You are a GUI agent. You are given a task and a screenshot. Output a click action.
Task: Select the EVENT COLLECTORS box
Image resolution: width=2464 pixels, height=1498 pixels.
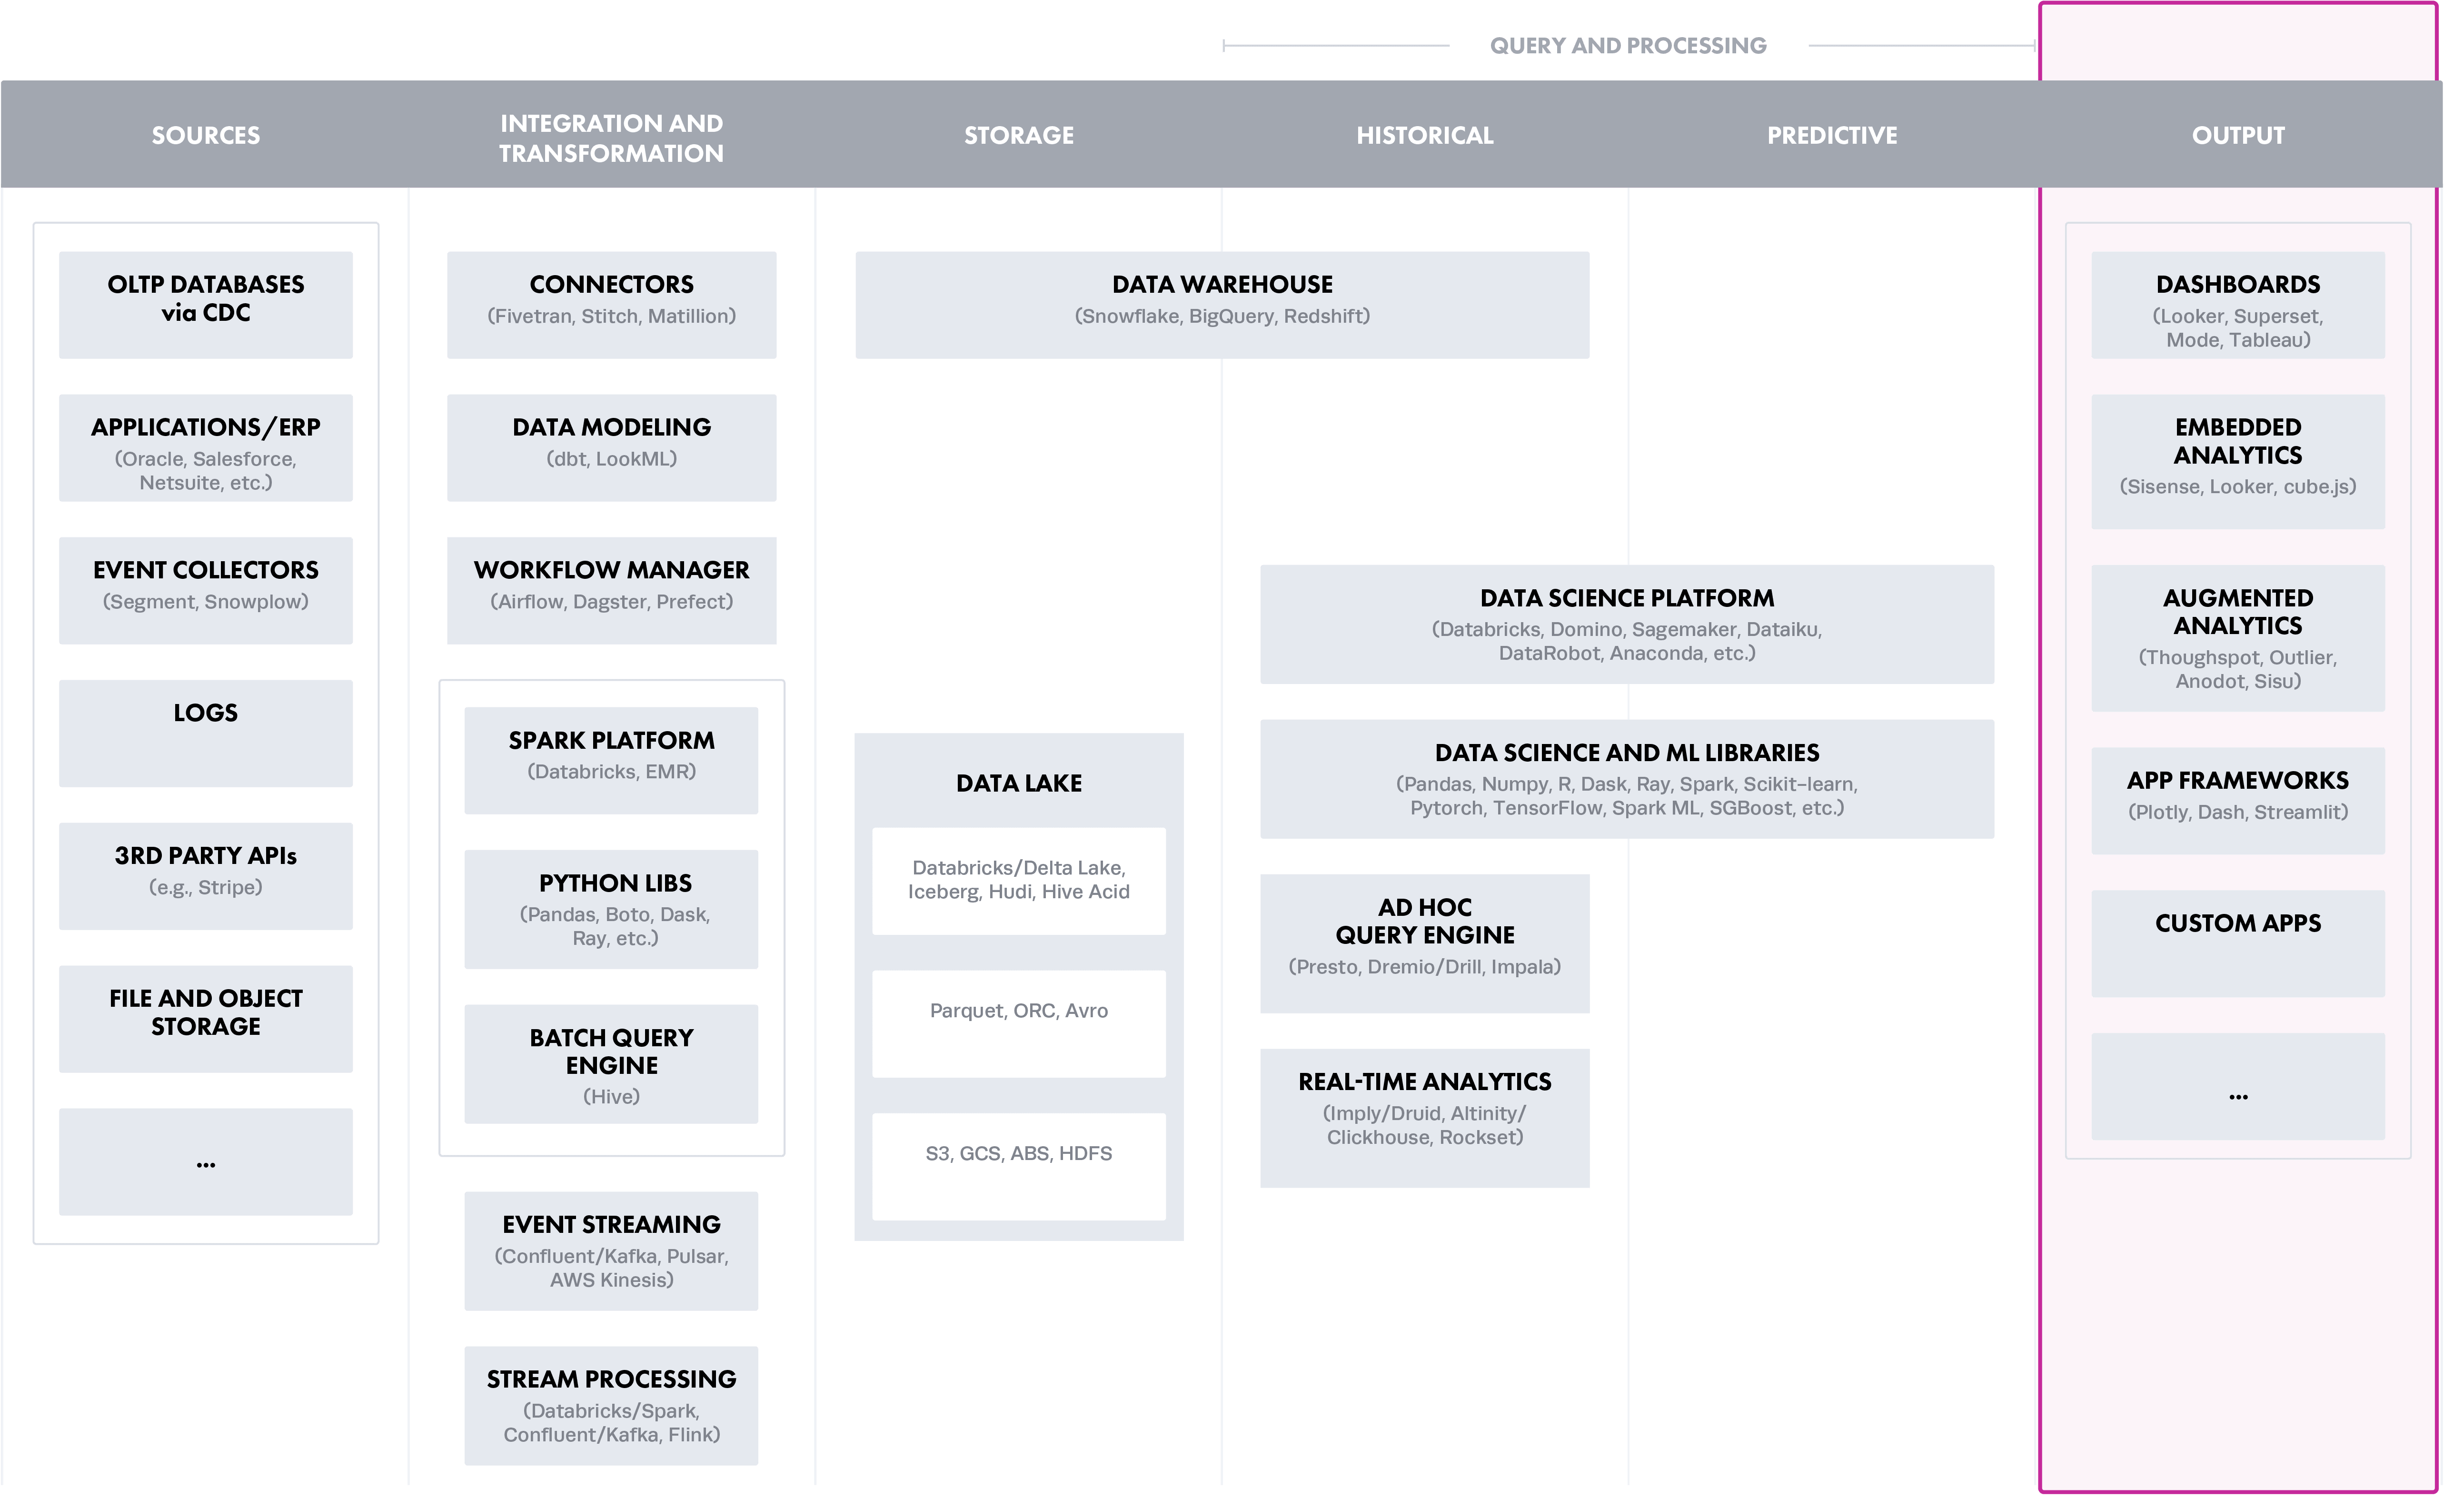(x=206, y=591)
